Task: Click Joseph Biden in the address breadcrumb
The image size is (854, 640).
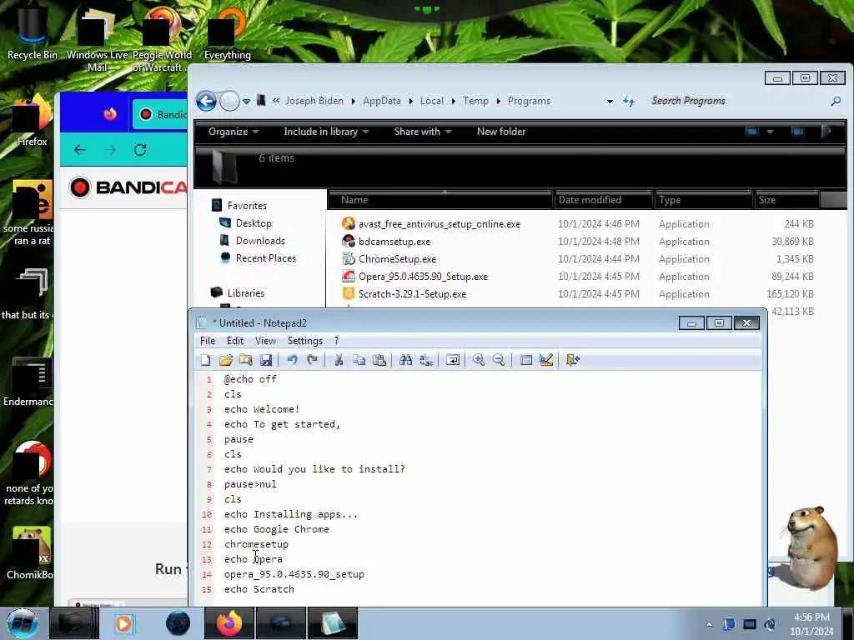Action: click(x=314, y=101)
